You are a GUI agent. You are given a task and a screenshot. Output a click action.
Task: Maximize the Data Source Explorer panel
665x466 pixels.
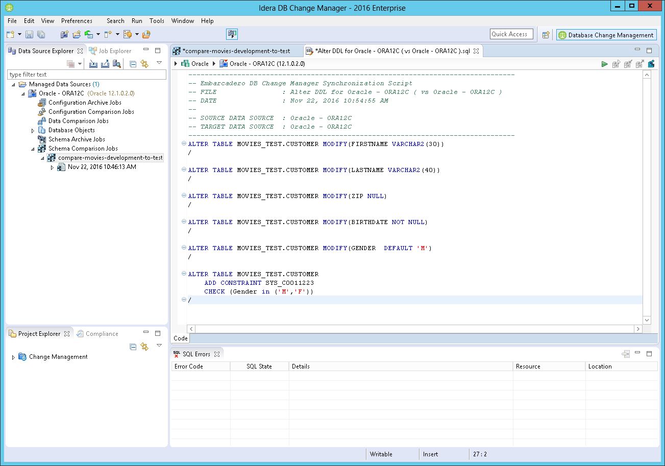tap(158, 51)
